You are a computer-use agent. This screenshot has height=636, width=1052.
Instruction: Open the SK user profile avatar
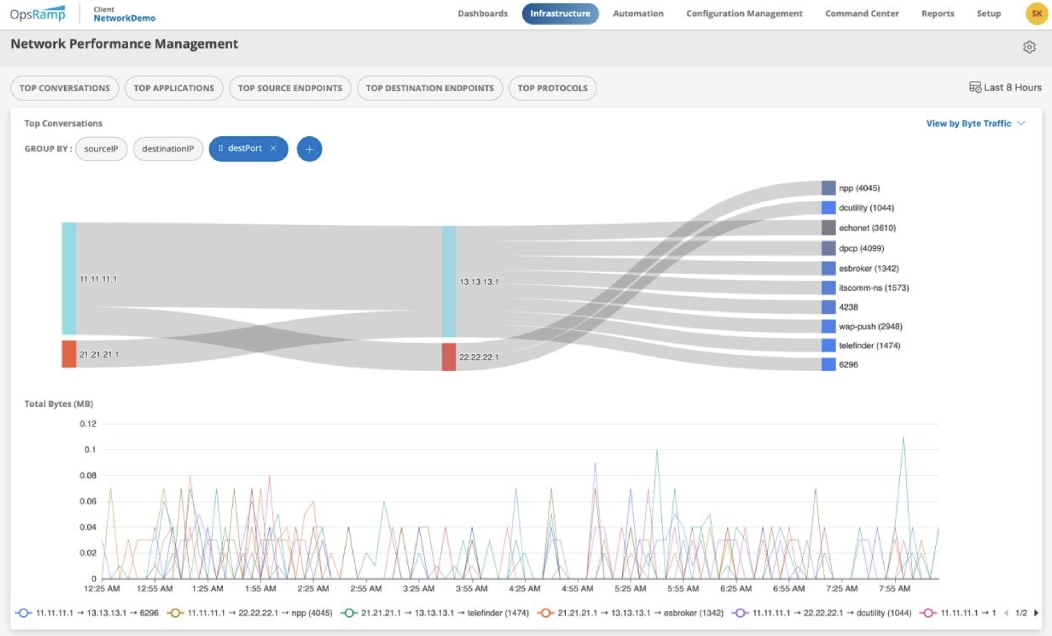tap(1037, 13)
